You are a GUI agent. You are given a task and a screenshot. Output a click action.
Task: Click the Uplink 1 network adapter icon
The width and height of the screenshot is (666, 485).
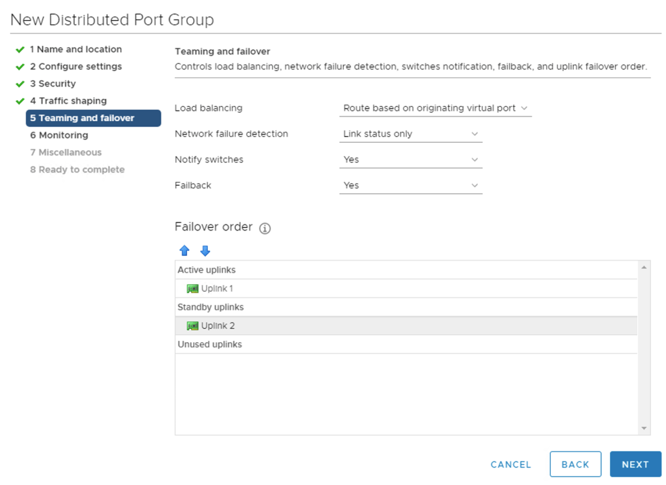click(192, 288)
